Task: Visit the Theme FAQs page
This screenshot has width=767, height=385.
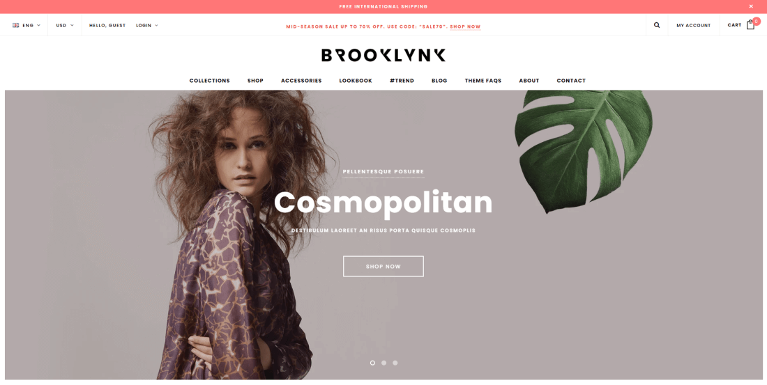Action: point(483,81)
